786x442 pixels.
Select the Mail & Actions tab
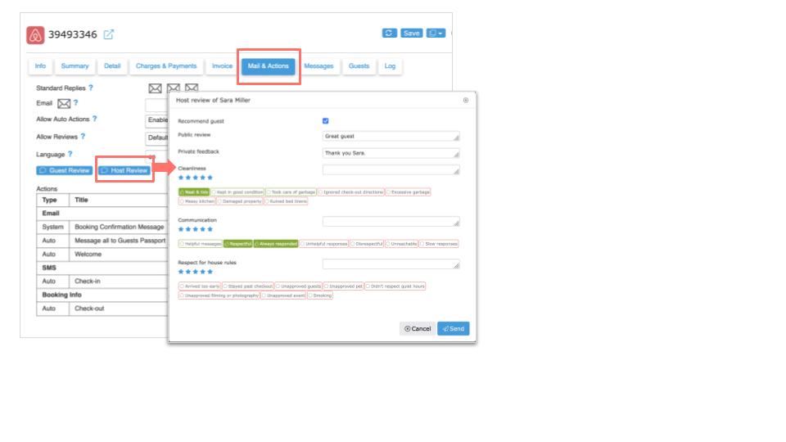click(269, 66)
